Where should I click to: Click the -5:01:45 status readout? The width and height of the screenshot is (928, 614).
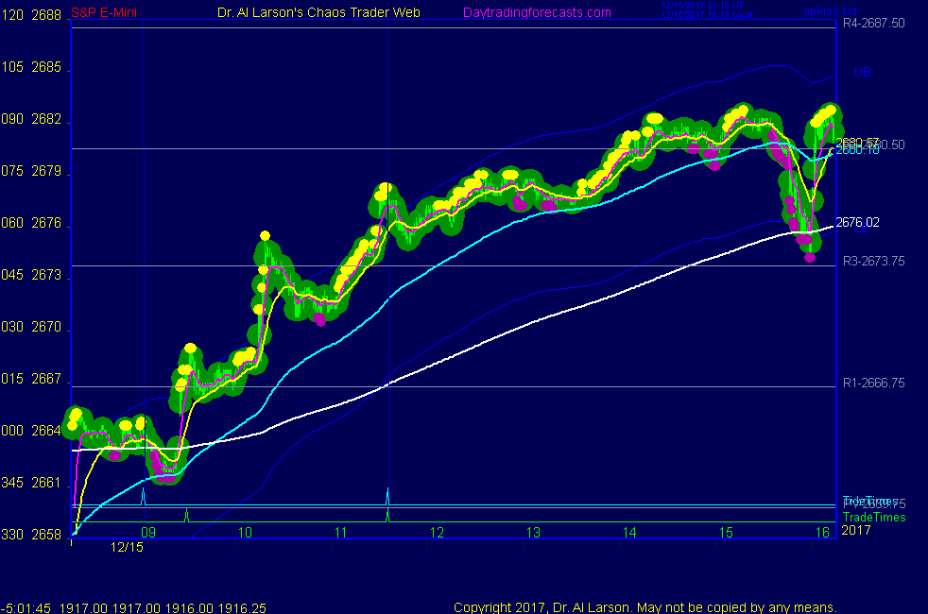(26, 608)
